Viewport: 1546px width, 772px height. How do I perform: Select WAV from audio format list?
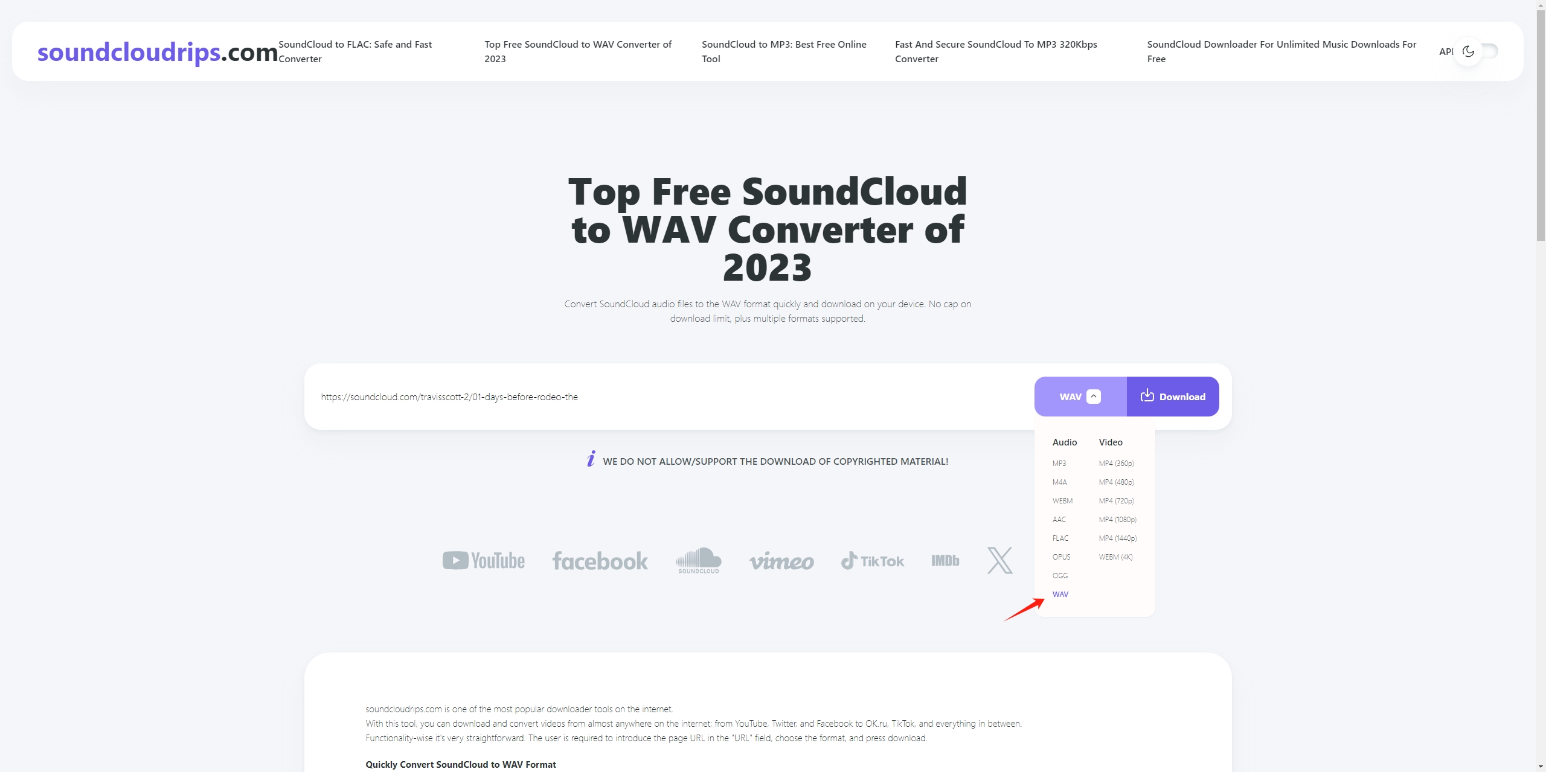pos(1060,593)
